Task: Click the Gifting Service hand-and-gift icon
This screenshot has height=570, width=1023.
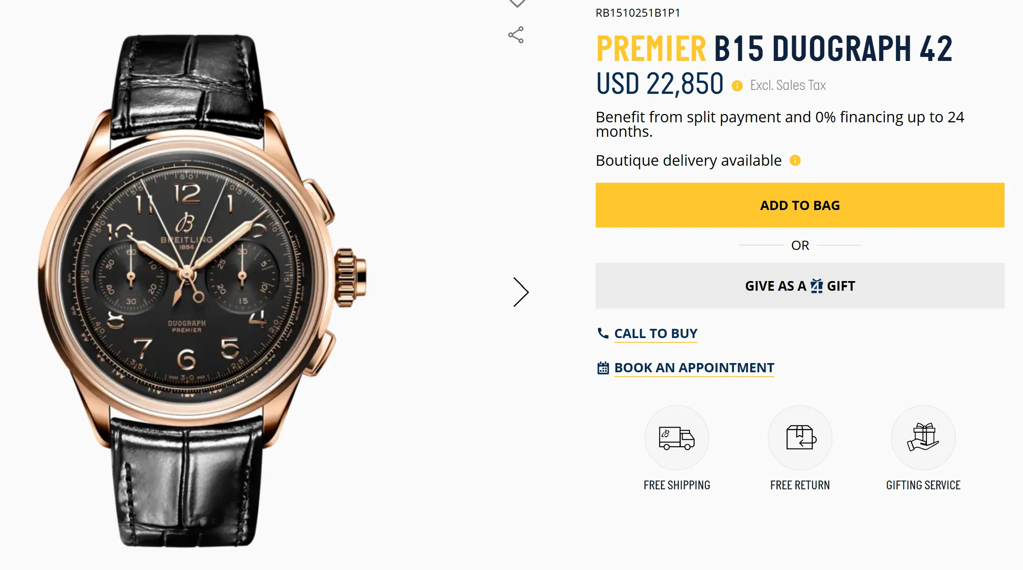Action: point(923,438)
